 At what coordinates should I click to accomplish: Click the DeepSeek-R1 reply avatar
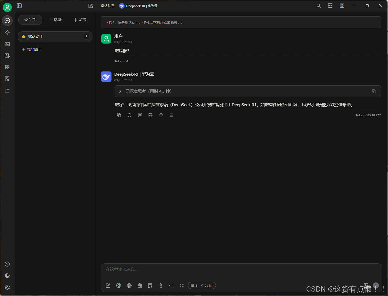pos(106,77)
